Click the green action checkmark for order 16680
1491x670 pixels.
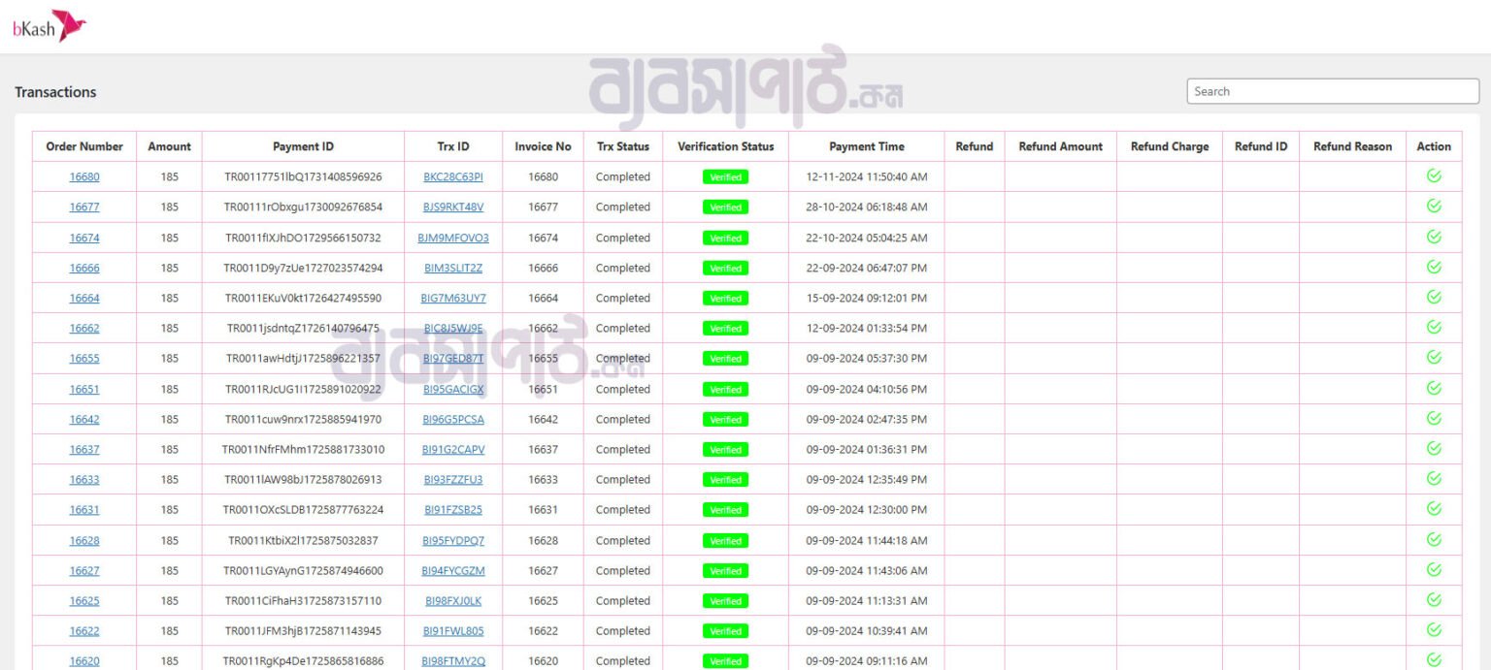1434,176
